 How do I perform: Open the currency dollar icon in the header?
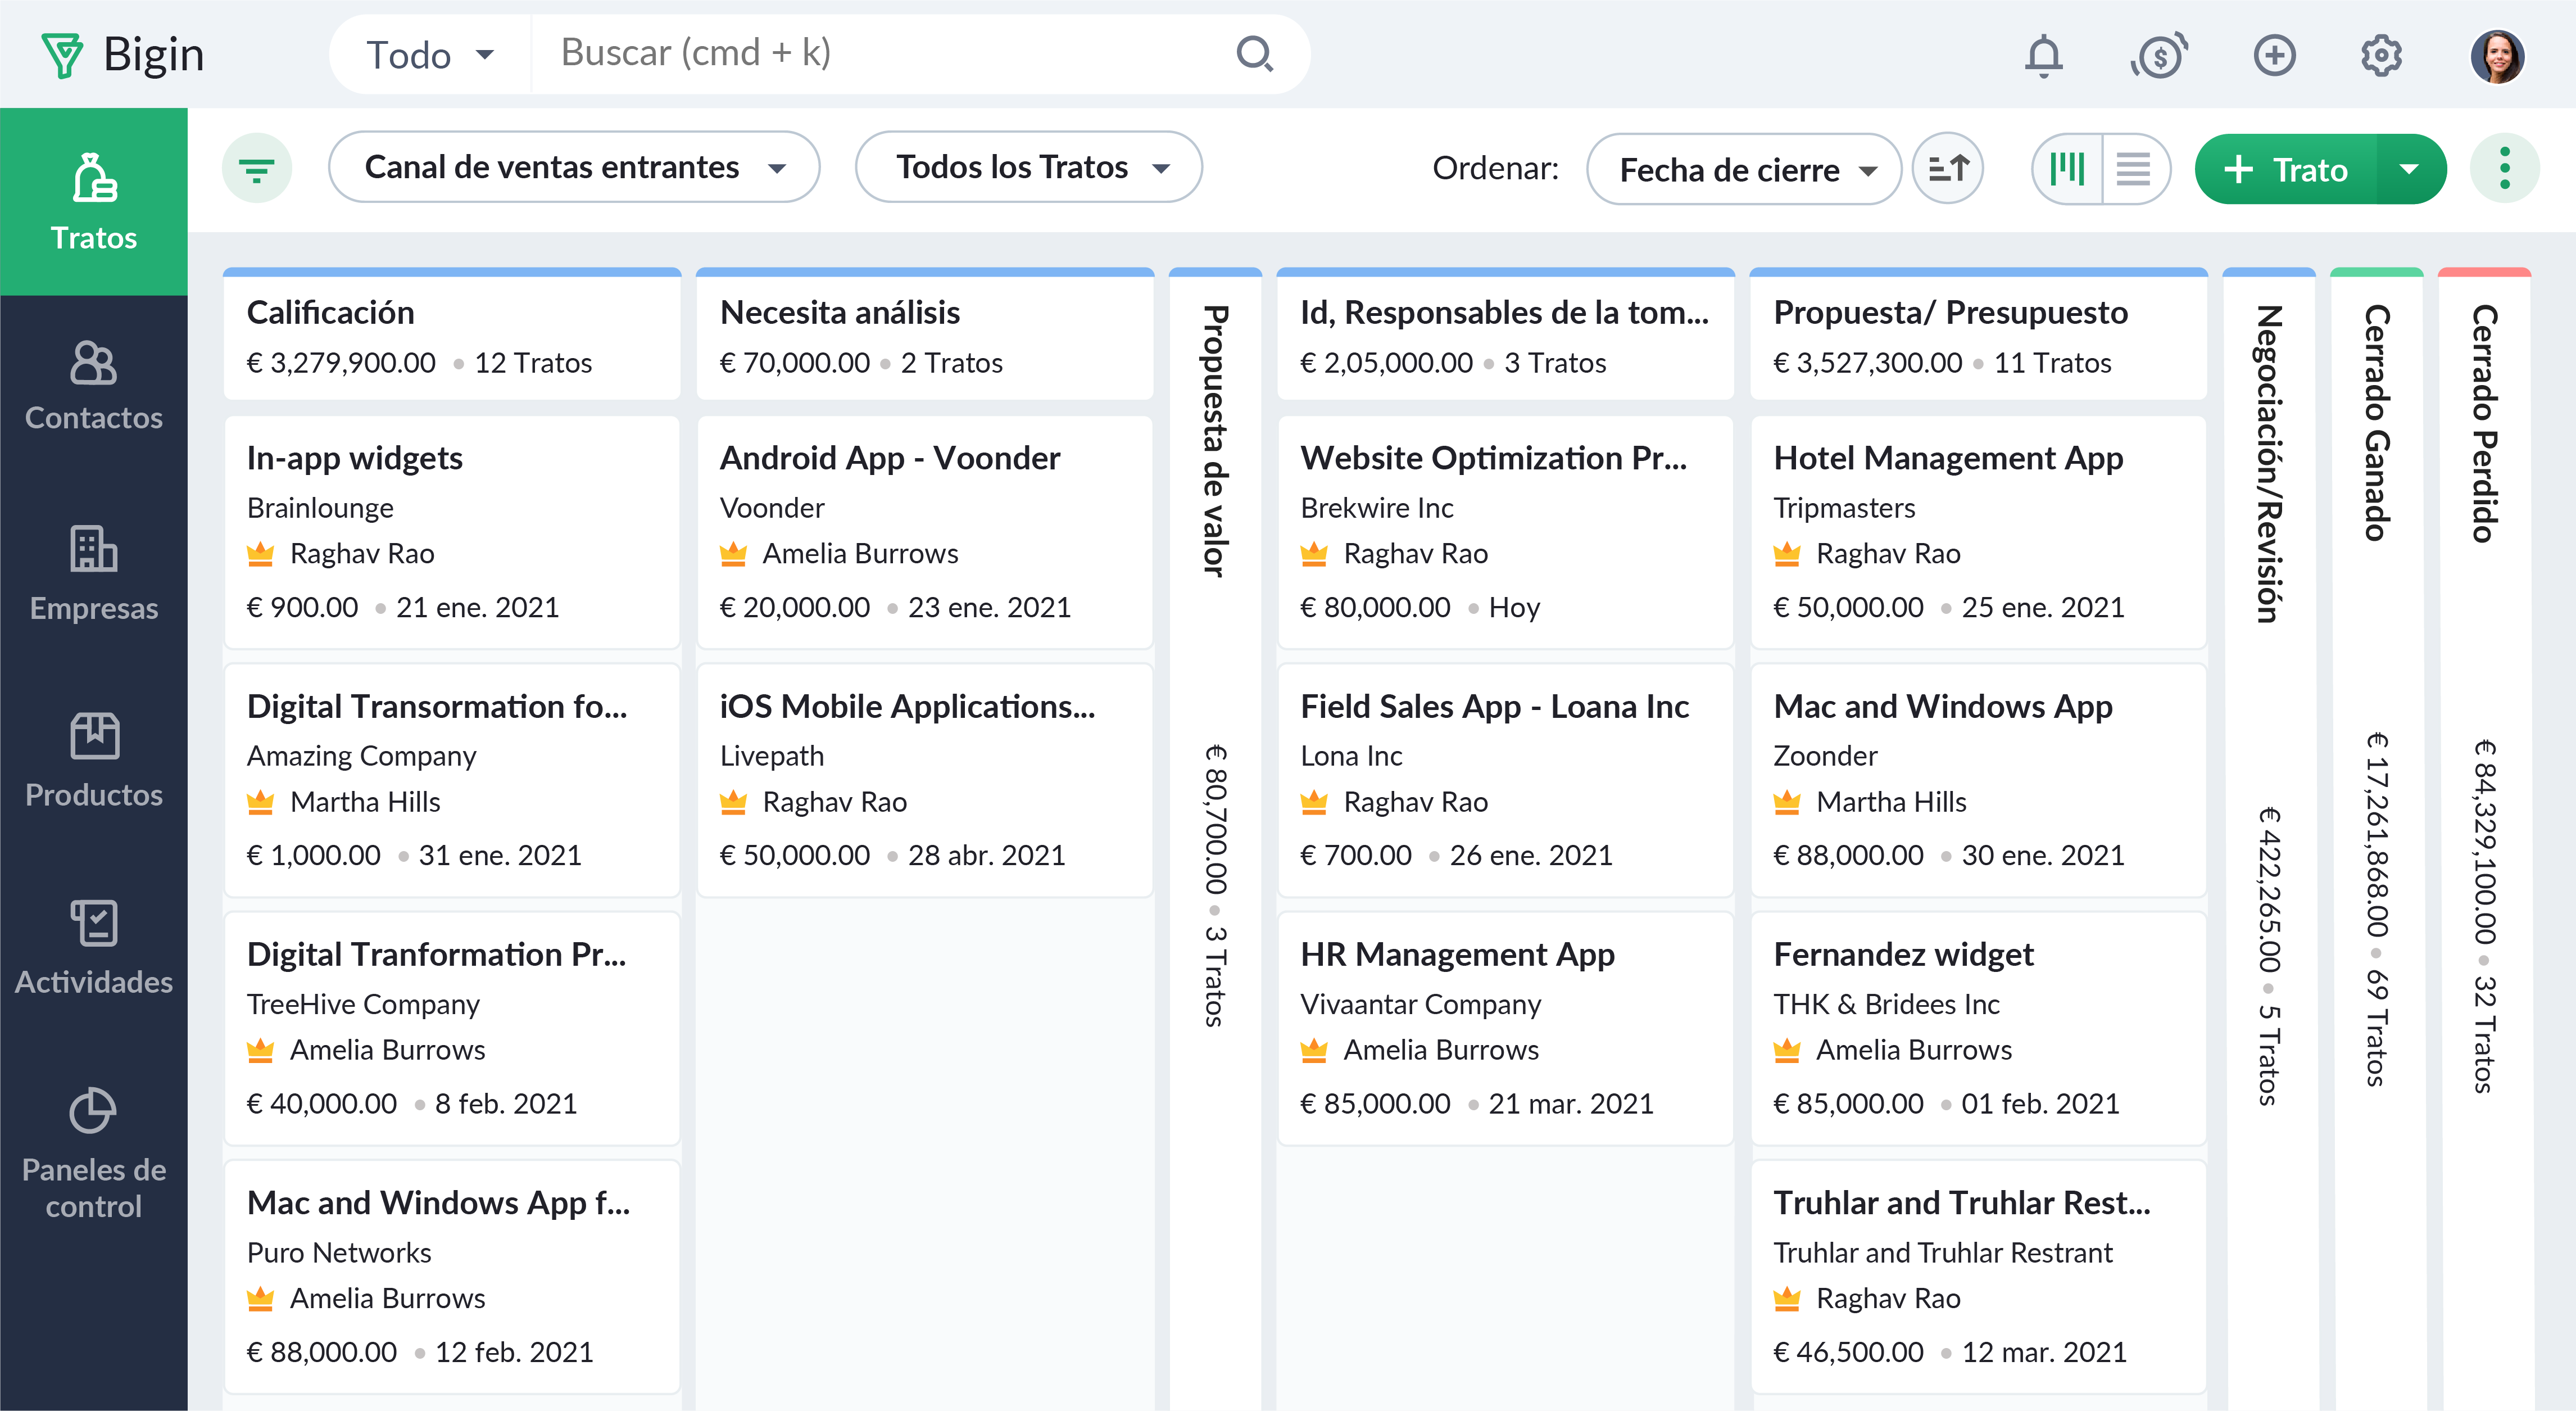(2159, 55)
